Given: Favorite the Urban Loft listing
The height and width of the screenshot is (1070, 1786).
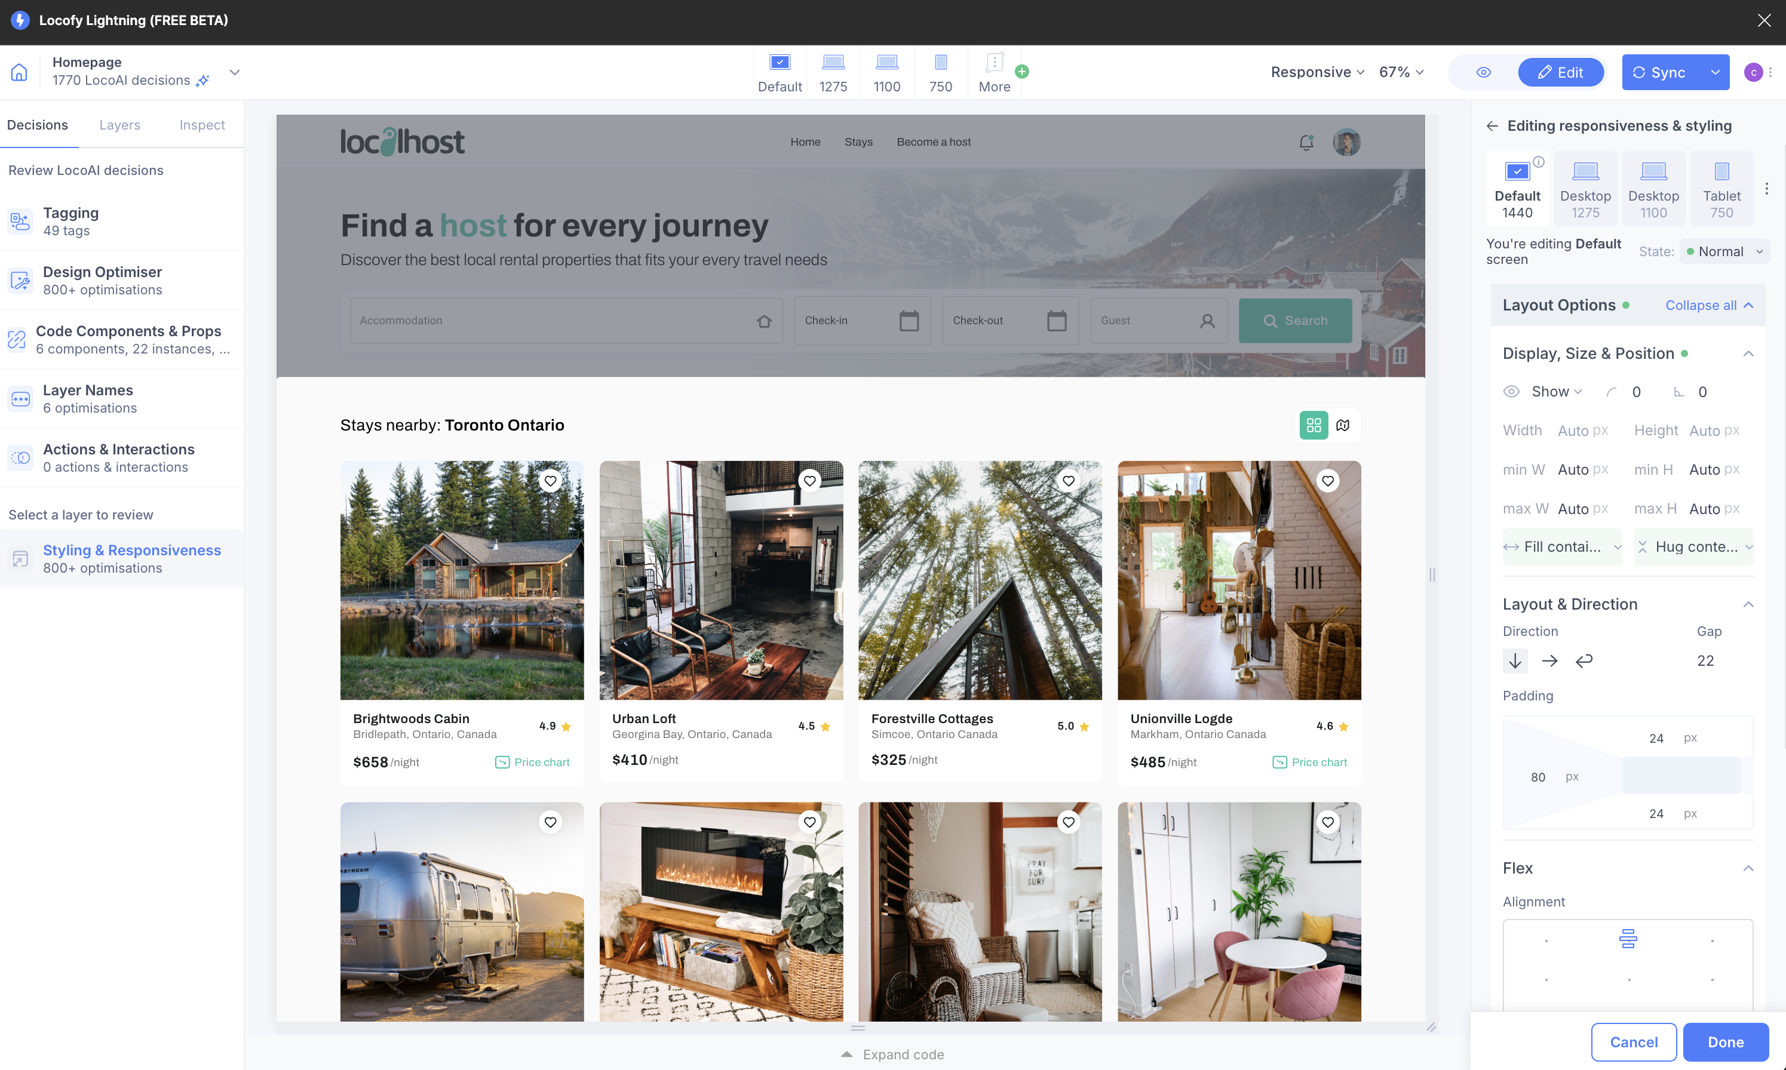Looking at the screenshot, I should click(809, 481).
